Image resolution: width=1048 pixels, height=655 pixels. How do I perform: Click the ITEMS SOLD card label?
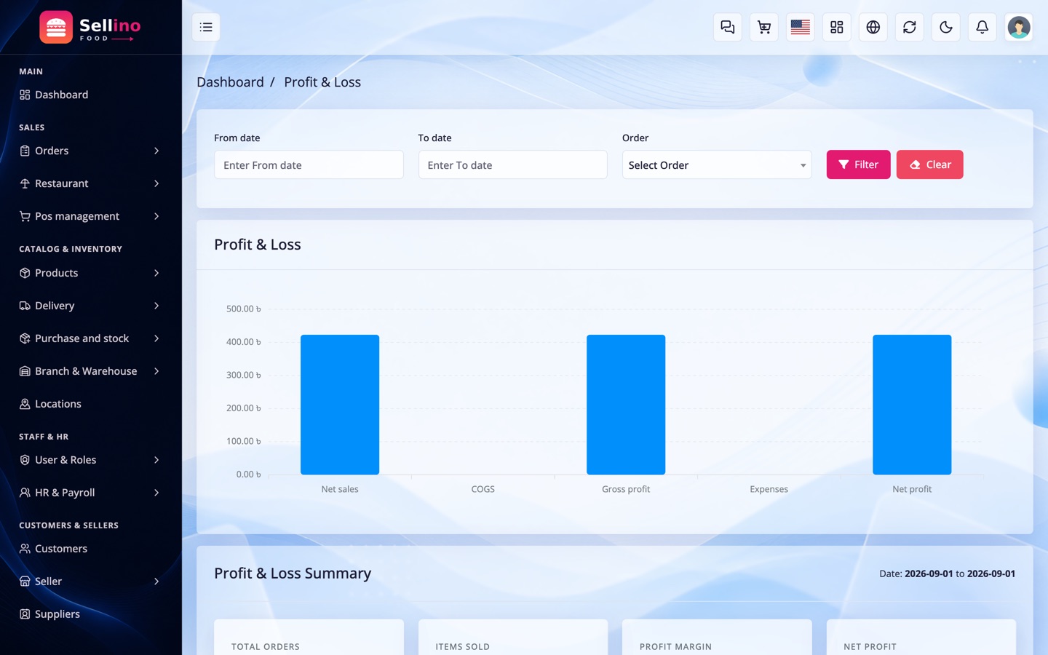462,646
